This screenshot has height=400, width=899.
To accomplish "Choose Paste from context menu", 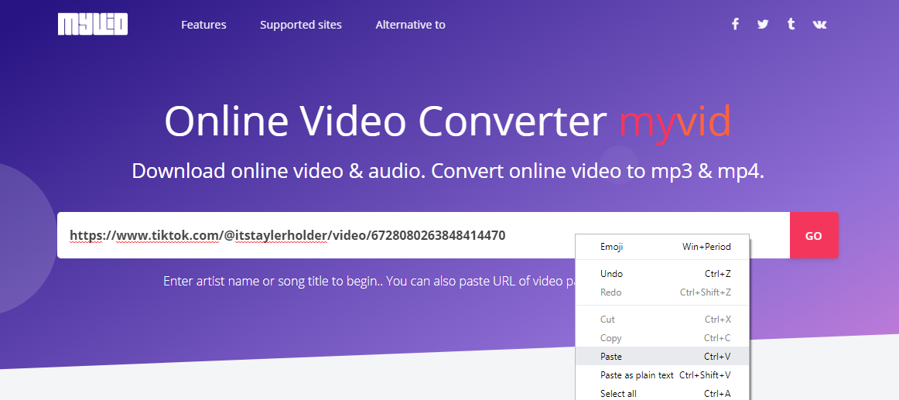I will point(663,357).
